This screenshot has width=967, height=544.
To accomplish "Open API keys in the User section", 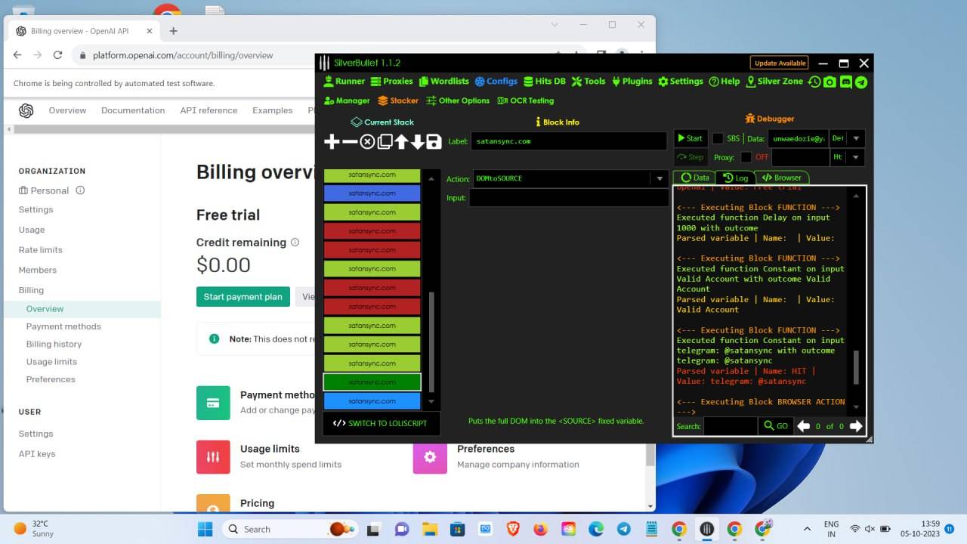I will 37,454.
